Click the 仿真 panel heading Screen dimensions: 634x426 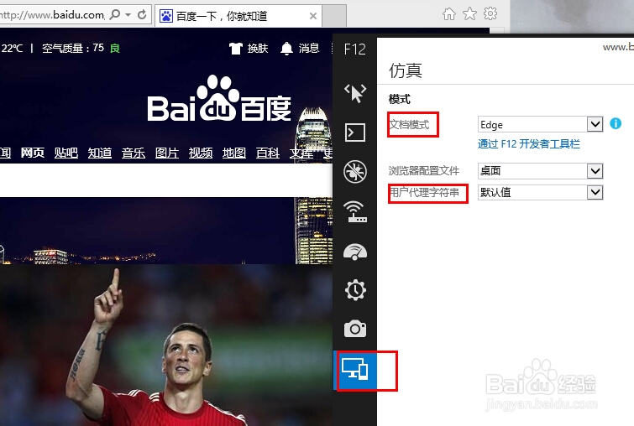(406, 70)
